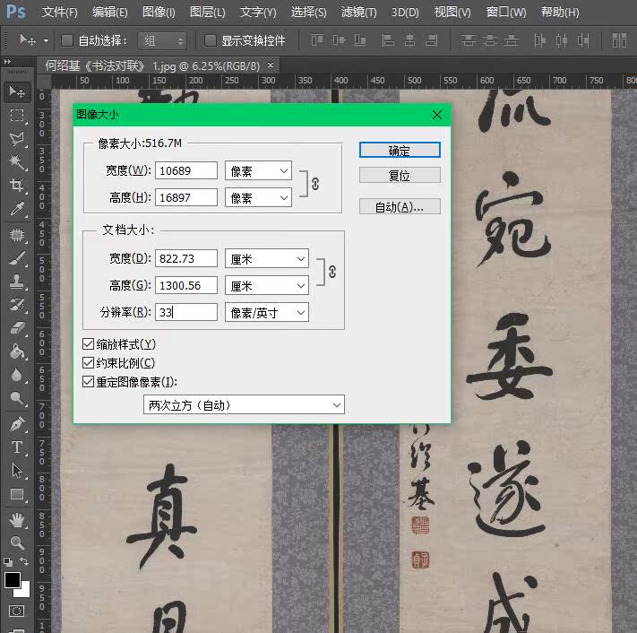The image size is (637, 633).
Task: Select the Clone Stamp tool
Action: tap(17, 282)
